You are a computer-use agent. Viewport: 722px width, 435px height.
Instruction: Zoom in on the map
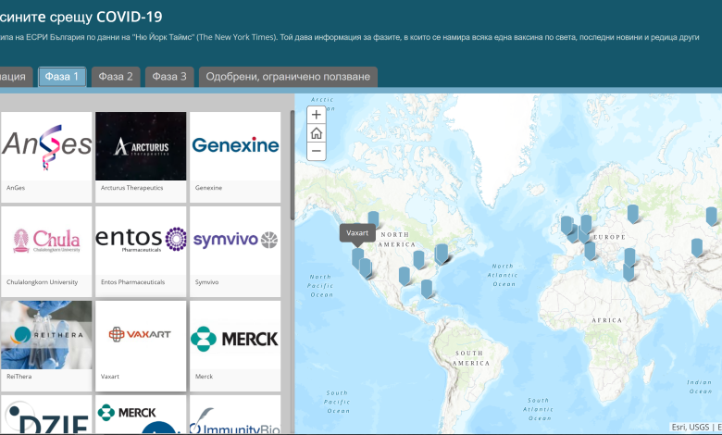tap(317, 115)
